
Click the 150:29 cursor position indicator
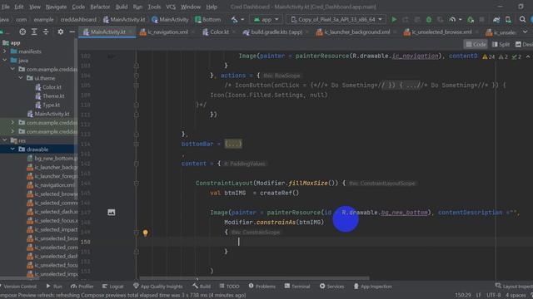[463, 296]
